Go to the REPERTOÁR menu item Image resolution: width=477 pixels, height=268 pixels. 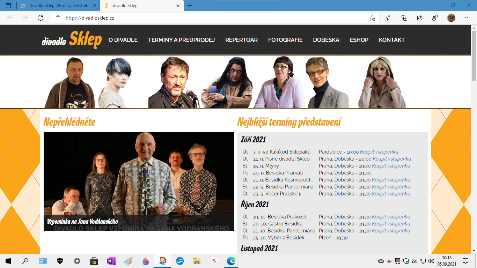[x=241, y=40]
